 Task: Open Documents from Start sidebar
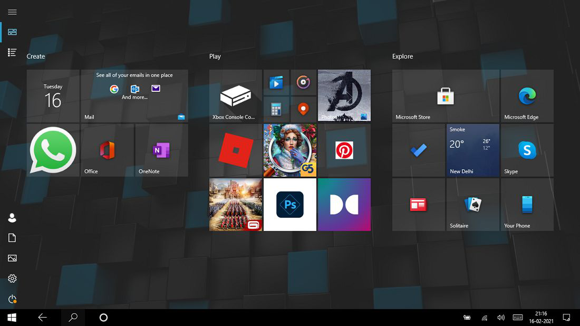point(12,238)
